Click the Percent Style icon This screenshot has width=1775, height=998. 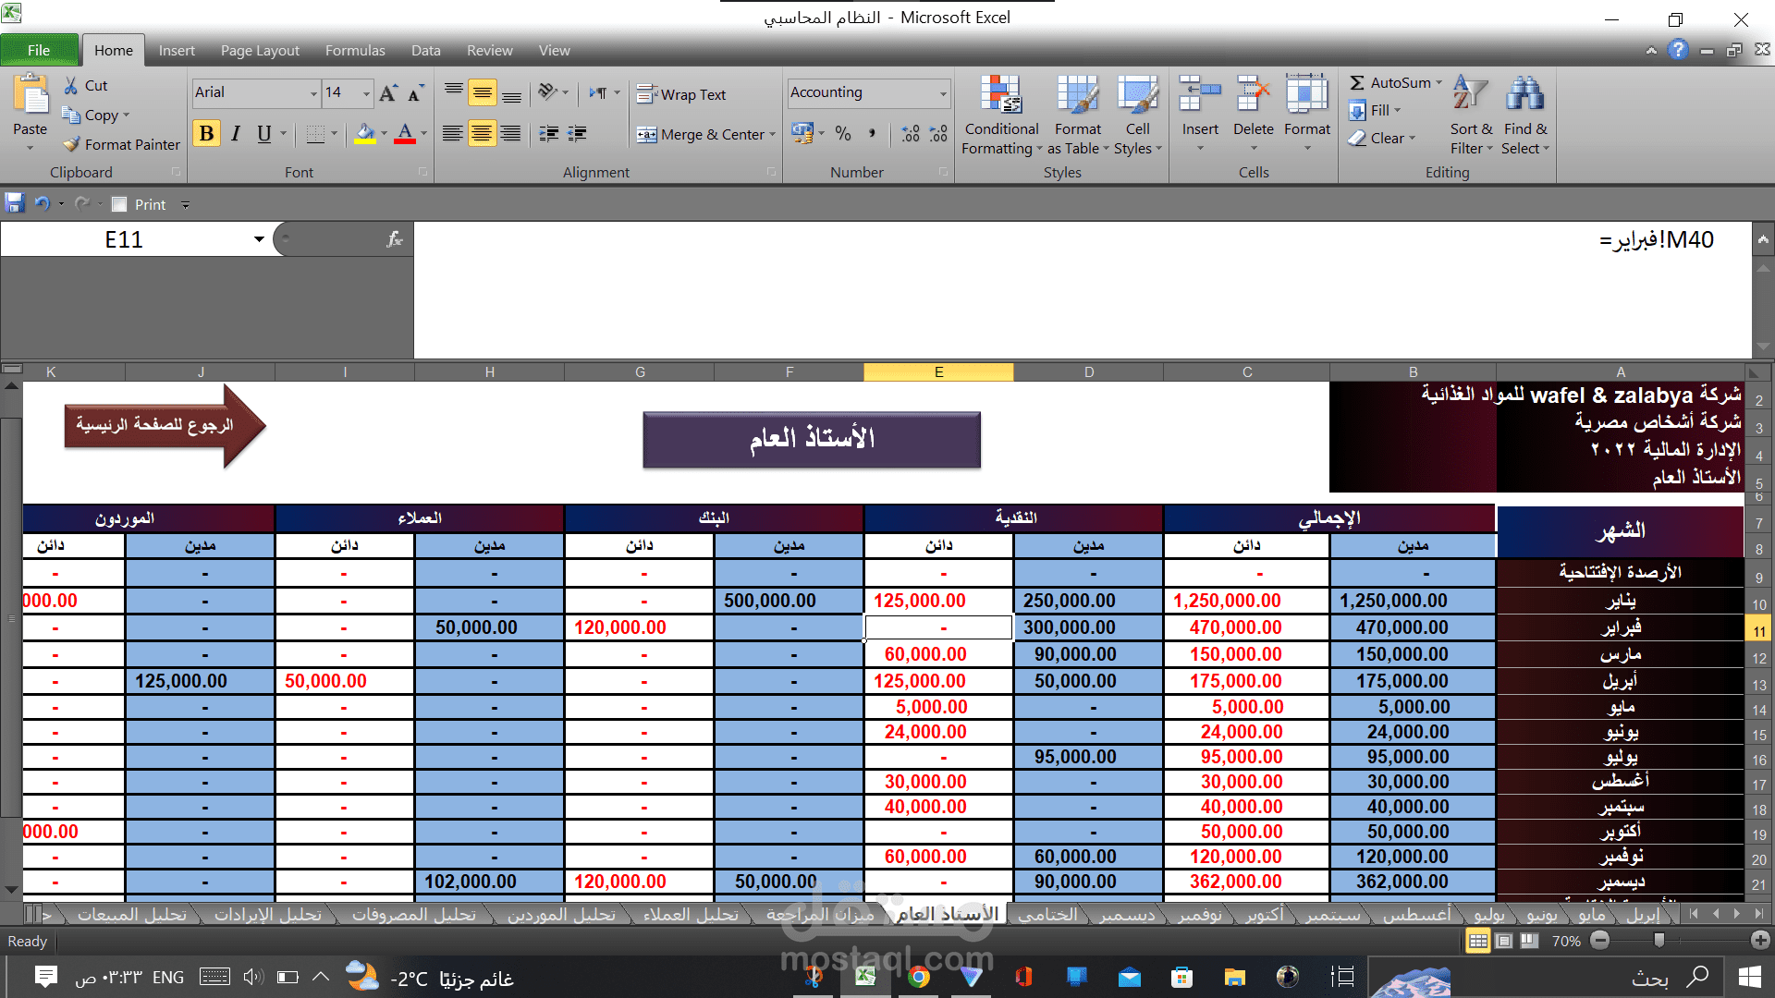pos(842,134)
